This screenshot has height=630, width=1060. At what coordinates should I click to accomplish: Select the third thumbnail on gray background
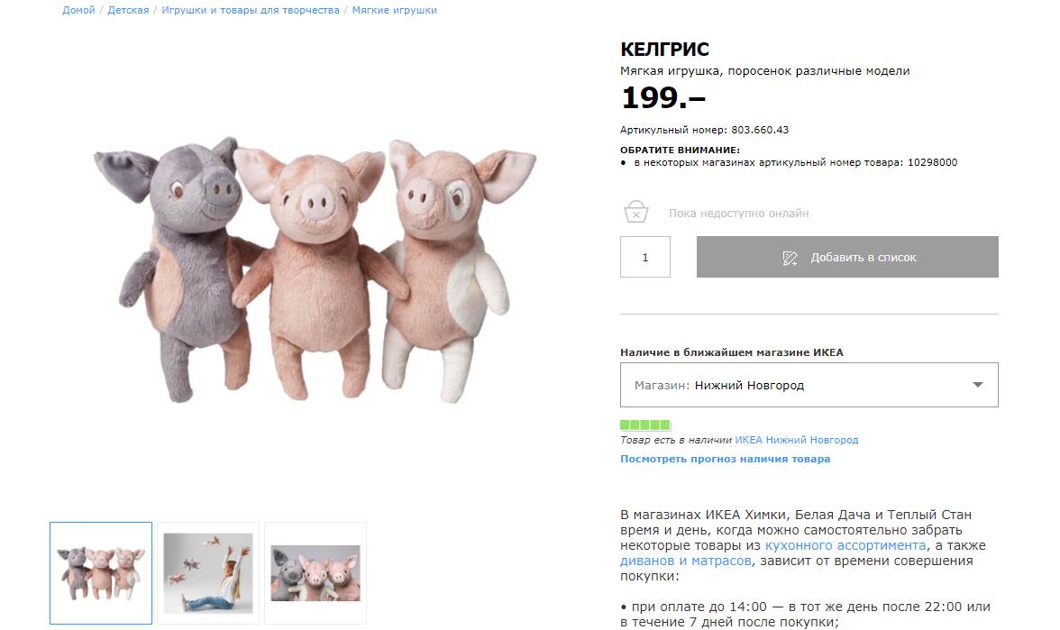[315, 572]
